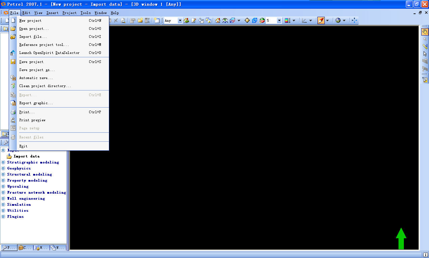The image size is (429, 258).
Task: Expand the Simulation section
Action: click(x=3, y=204)
